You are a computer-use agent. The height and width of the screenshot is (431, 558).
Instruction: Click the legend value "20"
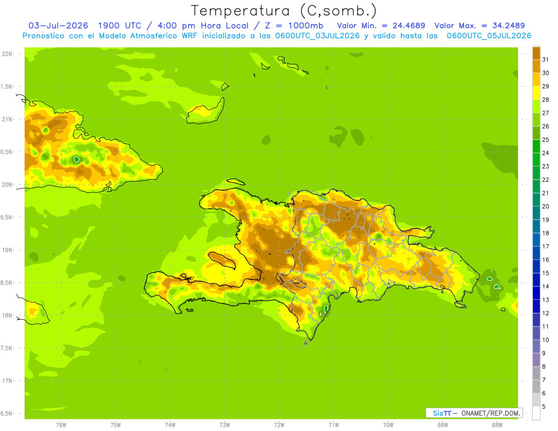tap(545, 206)
